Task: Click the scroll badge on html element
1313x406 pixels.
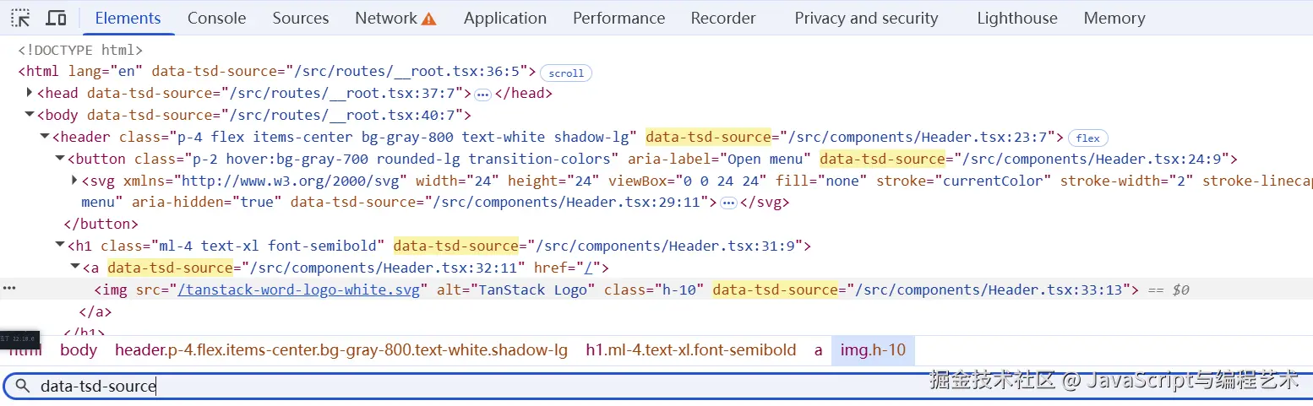Action: 566,73
